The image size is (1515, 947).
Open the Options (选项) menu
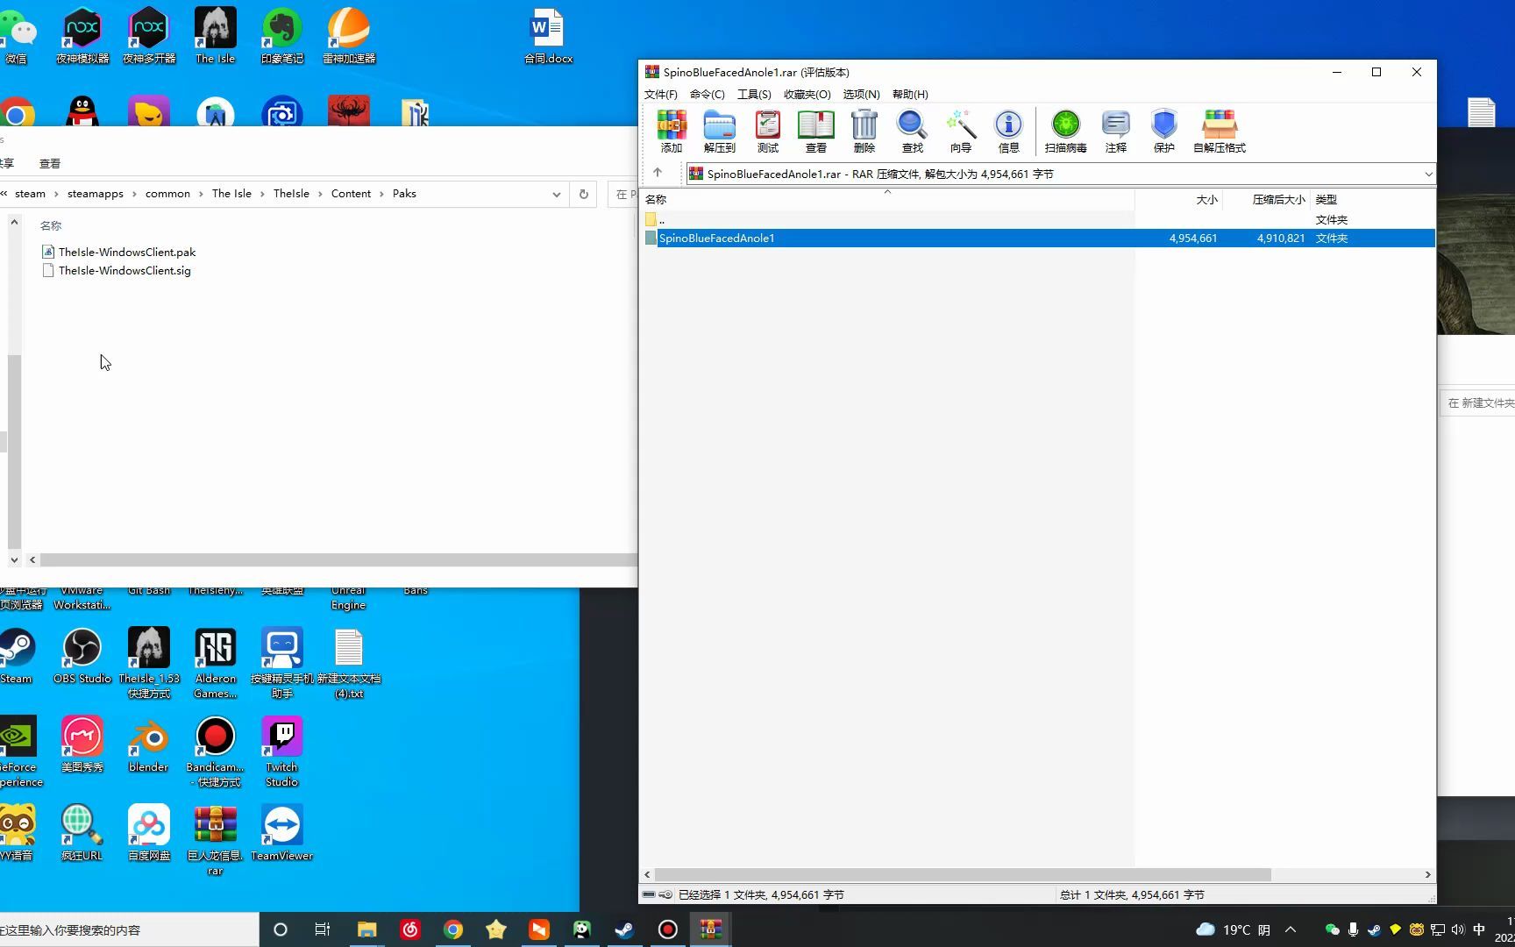click(x=861, y=94)
